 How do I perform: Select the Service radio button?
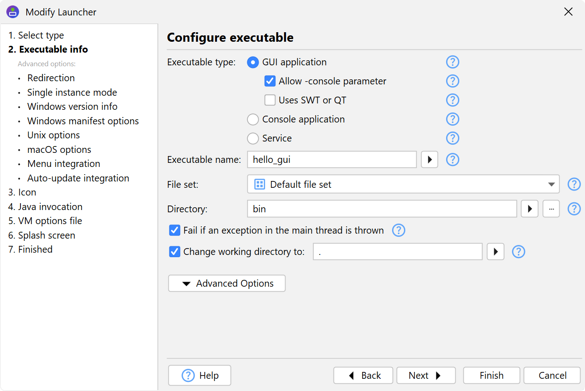click(253, 138)
